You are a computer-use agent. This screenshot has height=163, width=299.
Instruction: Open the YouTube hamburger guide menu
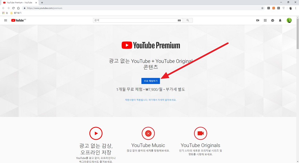[x=5, y=20]
